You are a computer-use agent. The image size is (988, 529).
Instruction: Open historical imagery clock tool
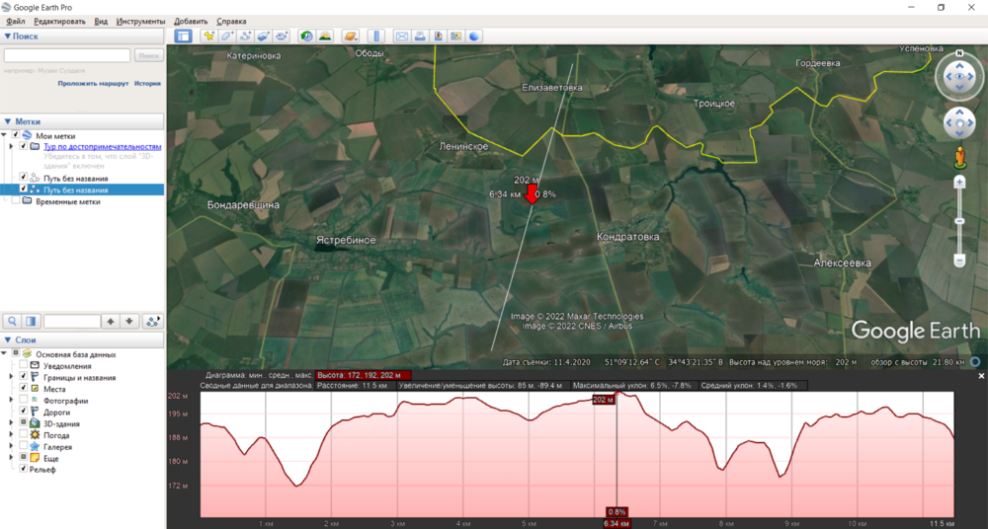click(x=306, y=37)
